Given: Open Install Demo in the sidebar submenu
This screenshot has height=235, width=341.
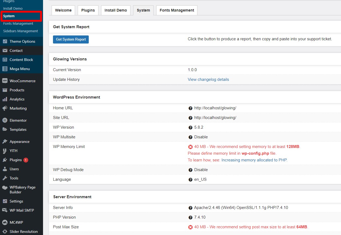Looking at the screenshot, I should [13, 8].
